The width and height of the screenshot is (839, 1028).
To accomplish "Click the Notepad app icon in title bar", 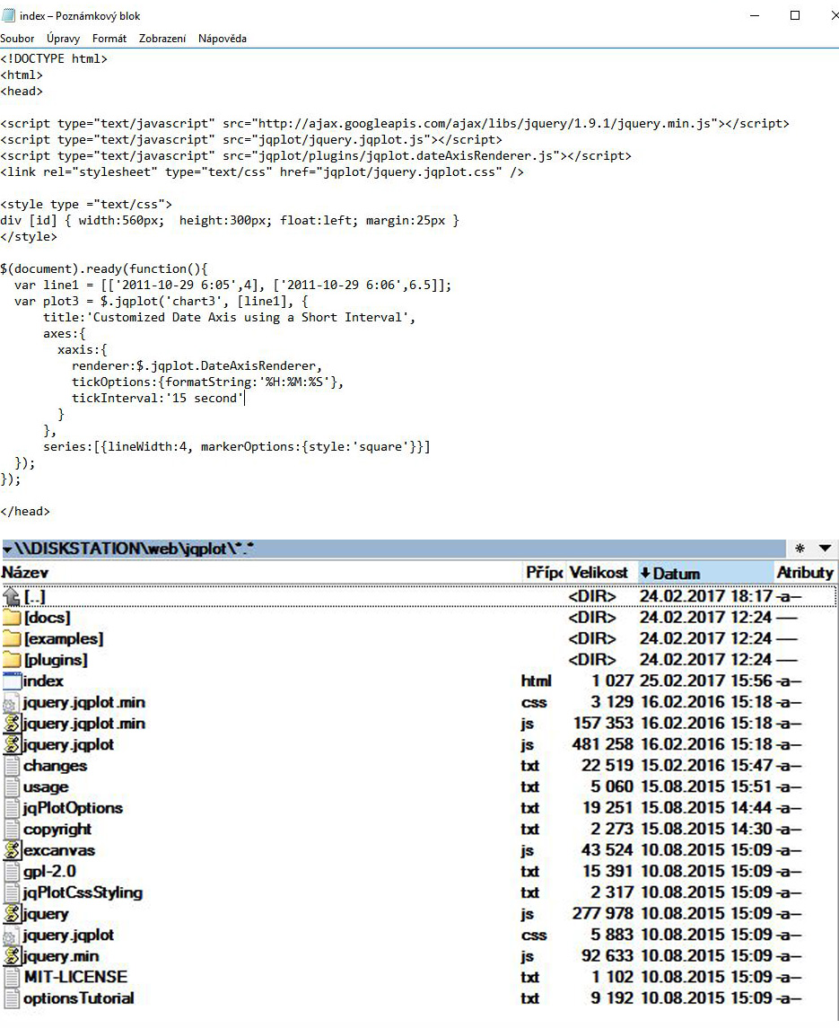I will pyautogui.click(x=8, y=16).
